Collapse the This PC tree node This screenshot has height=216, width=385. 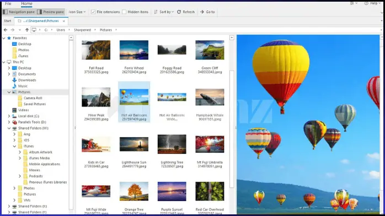pyautogui.click(x=4, y=62)
